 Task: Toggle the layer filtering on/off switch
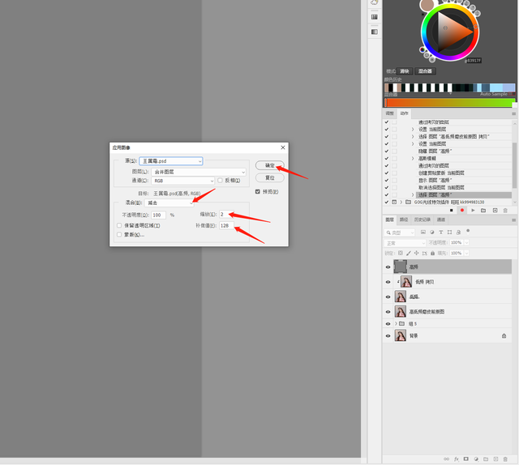[x=468, y=231]
